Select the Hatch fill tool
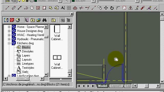 pyautogui.click(x=38, y=8)
